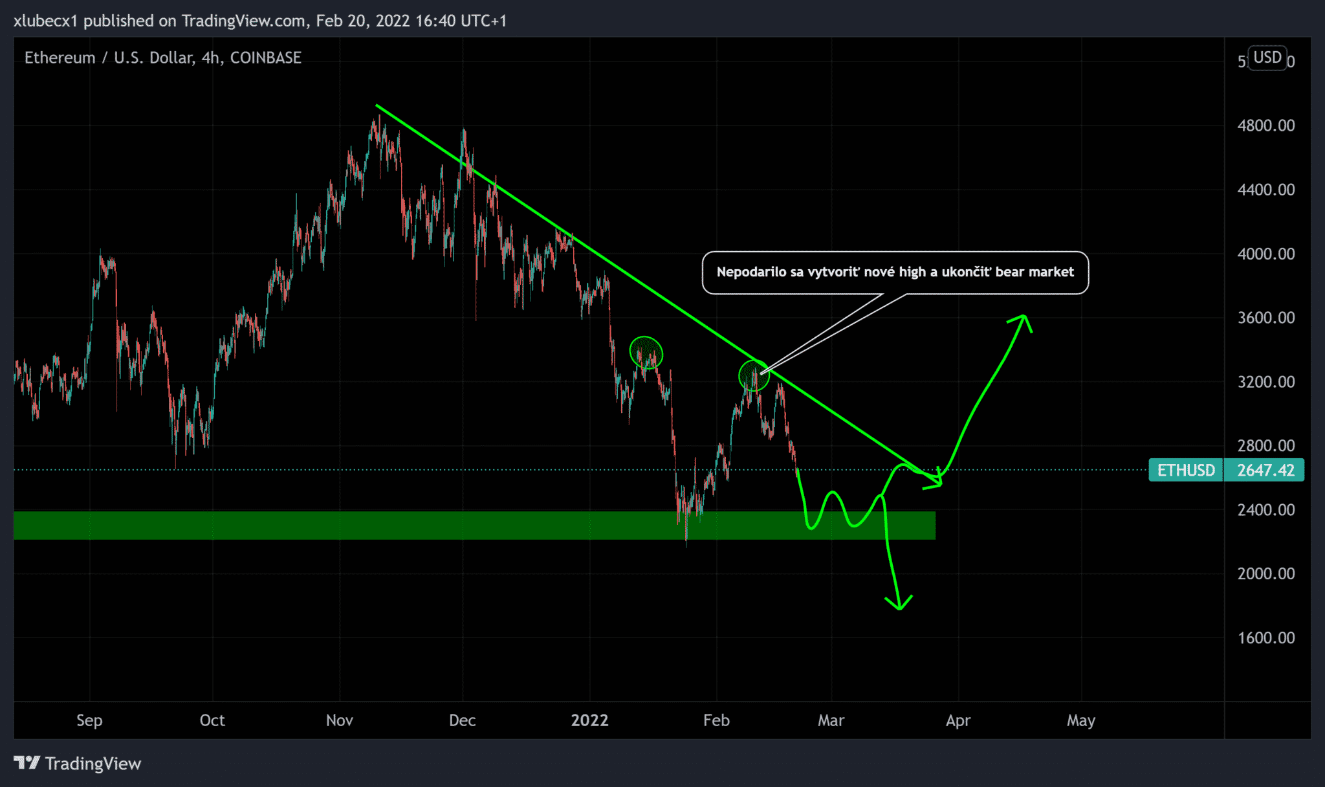Click the Nov label on time axis

339,720
